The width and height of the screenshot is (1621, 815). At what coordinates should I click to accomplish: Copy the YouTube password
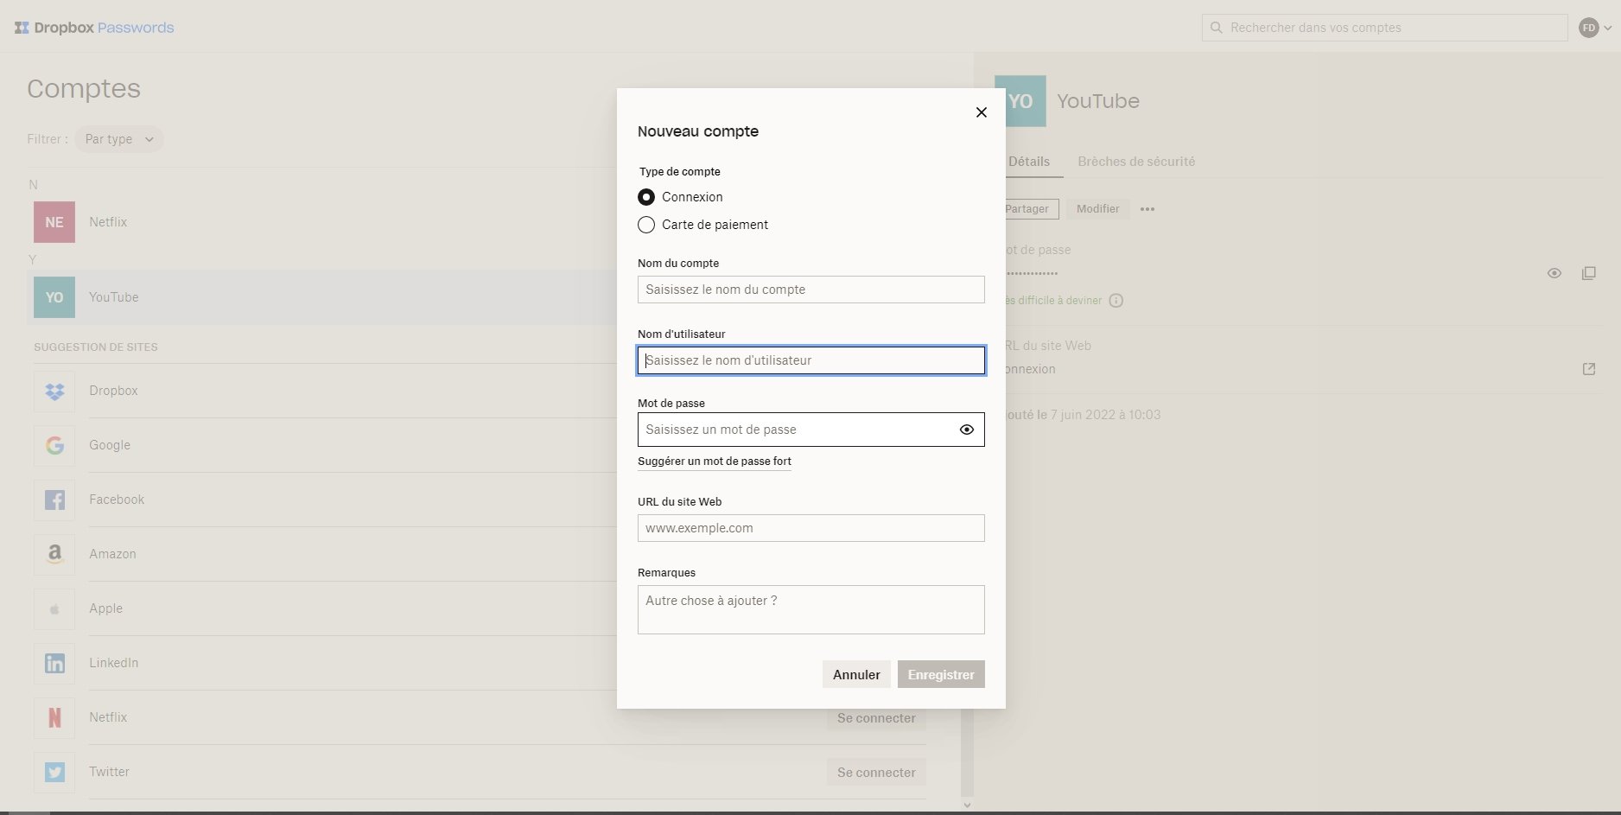click(x=1588, y=273)
